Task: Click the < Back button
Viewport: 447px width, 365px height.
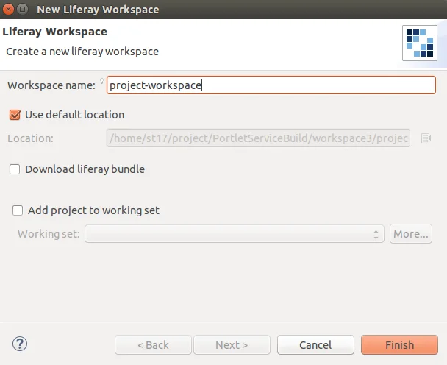Action: (153, 344)
